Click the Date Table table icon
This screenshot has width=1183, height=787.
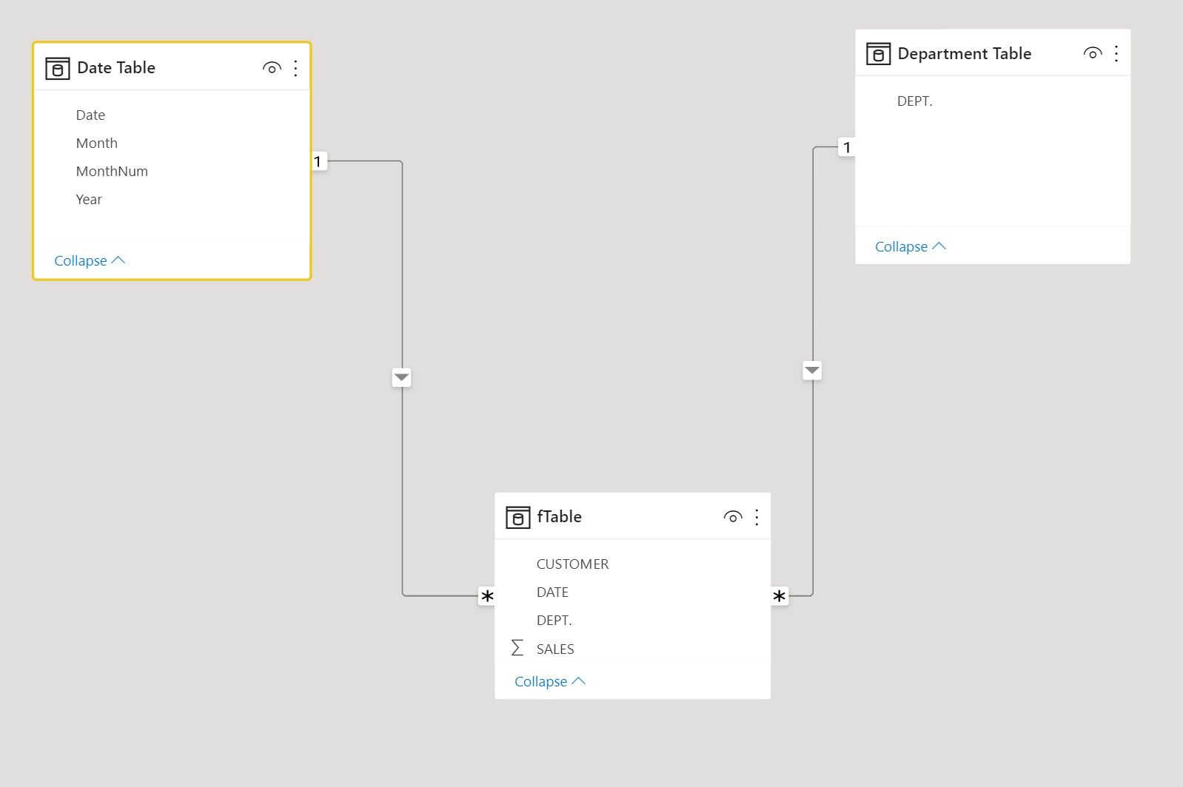(58, 68)
